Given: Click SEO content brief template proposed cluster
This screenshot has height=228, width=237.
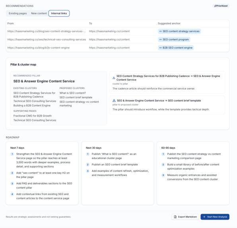Looking at the screenshot, I should tap(76, 97).
